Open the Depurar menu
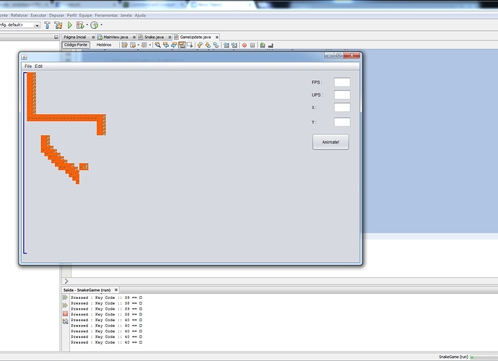The width and height of the screenshot is (498, 361). [56, 15]
